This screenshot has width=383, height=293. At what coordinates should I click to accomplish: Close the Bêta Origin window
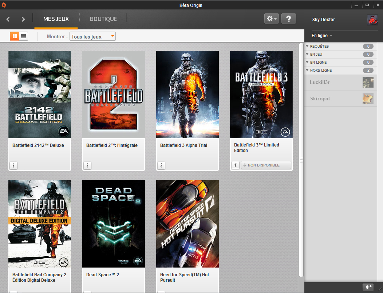(x=378, y=5)
